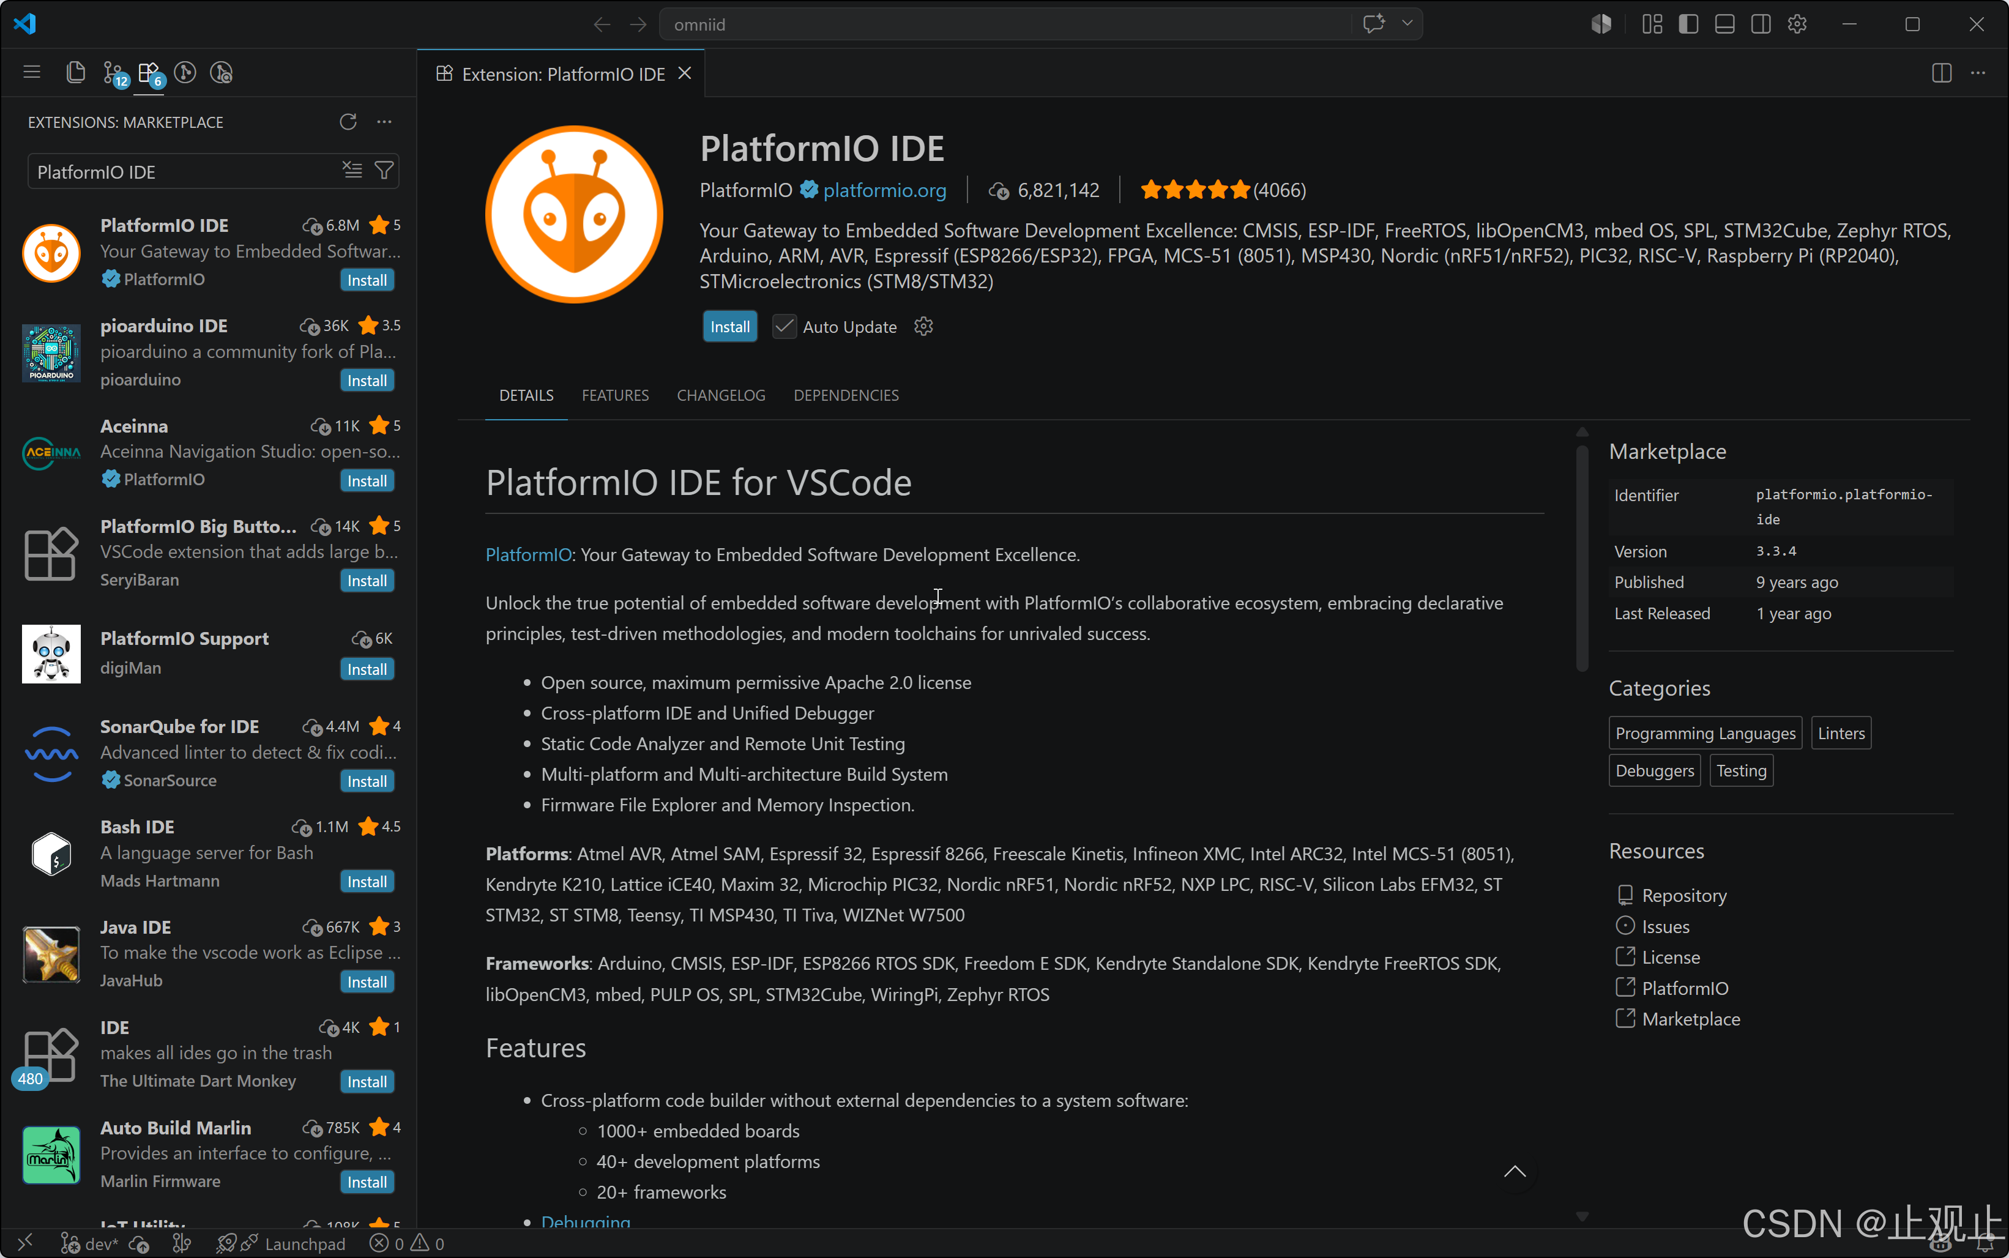Click the Java IDE extension thumbnail
The width and height of the screenshot is (2009, 1258).
[x=51, y=955]
